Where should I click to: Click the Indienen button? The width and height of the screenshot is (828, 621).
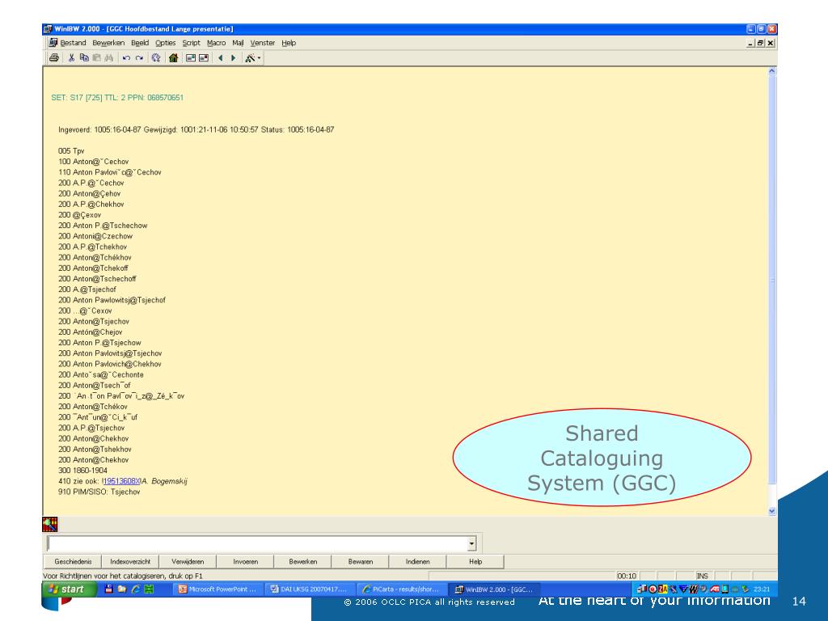pos(418,562)
